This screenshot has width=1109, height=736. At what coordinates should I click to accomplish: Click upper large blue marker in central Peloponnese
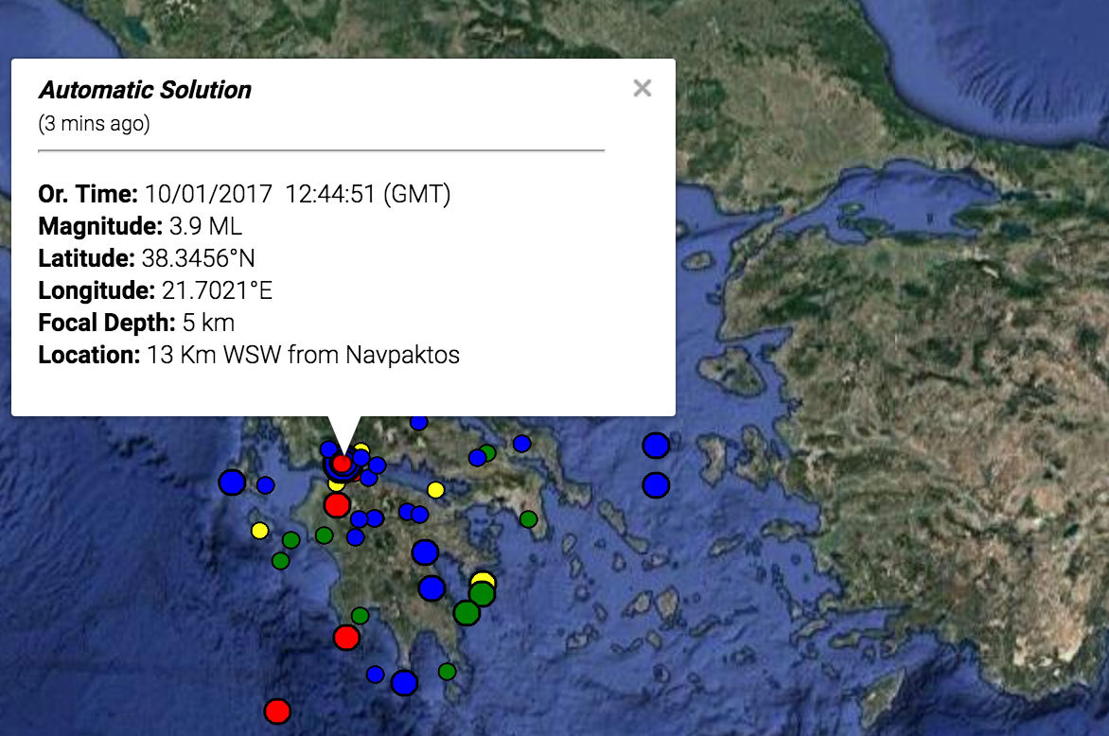pos(425,552)
